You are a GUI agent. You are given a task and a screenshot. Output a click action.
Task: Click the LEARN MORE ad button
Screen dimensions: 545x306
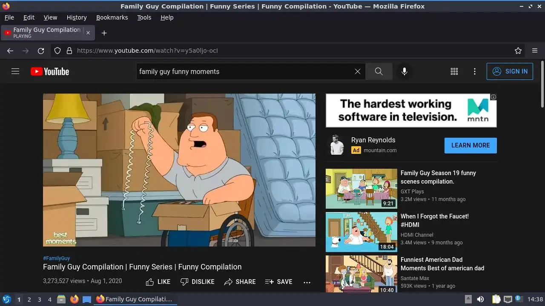pos(470,145)
